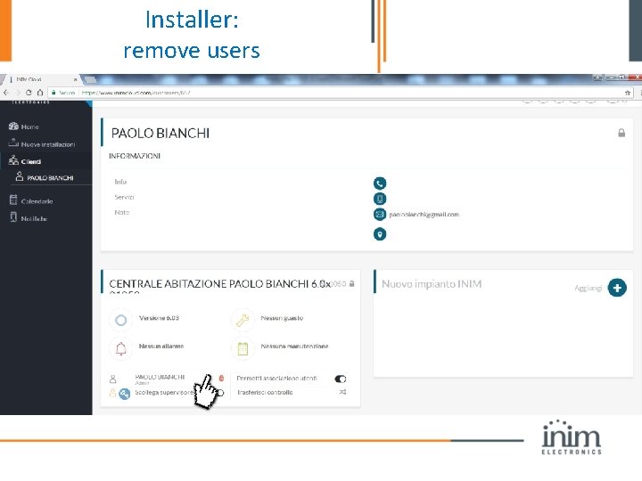Screen dimensions: 642x481
Task: Click the Note row label
Action: (121, 212)
